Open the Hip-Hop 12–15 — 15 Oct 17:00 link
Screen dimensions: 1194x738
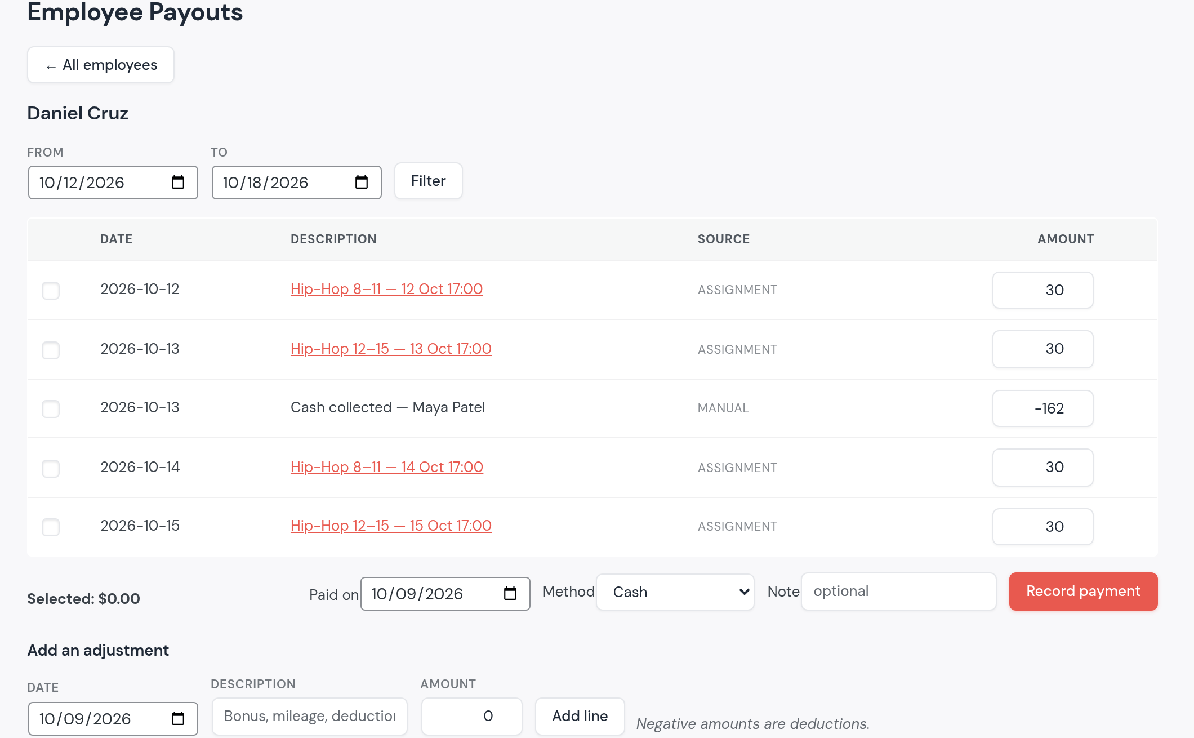coord(391,526)
